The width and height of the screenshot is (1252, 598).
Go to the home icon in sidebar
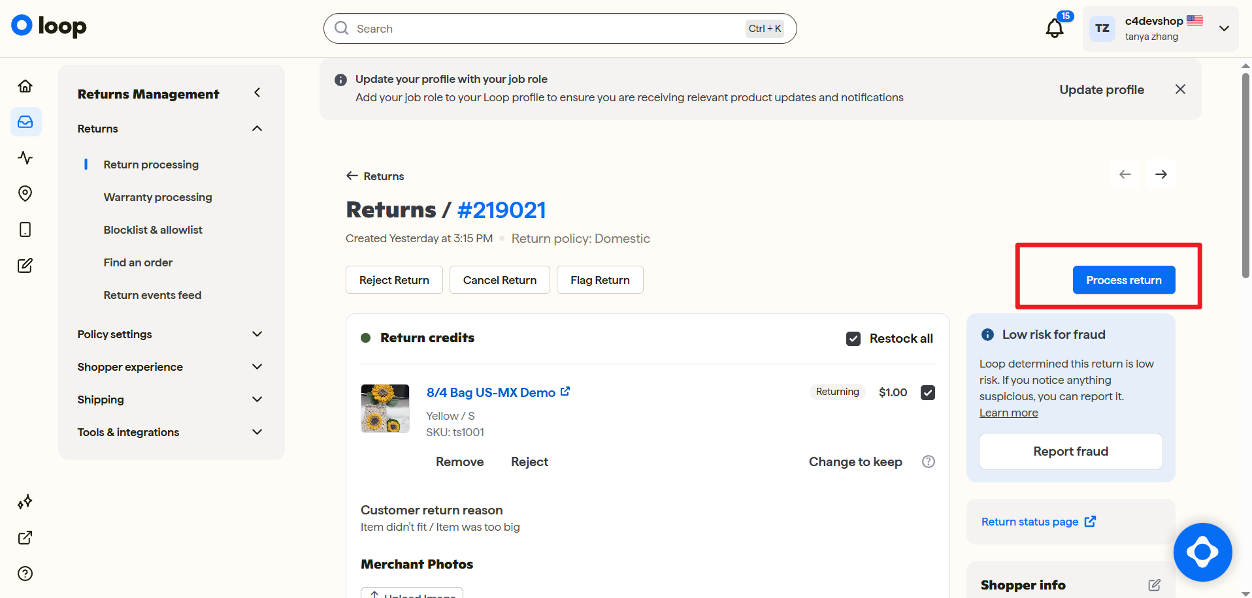click(25, 86)
